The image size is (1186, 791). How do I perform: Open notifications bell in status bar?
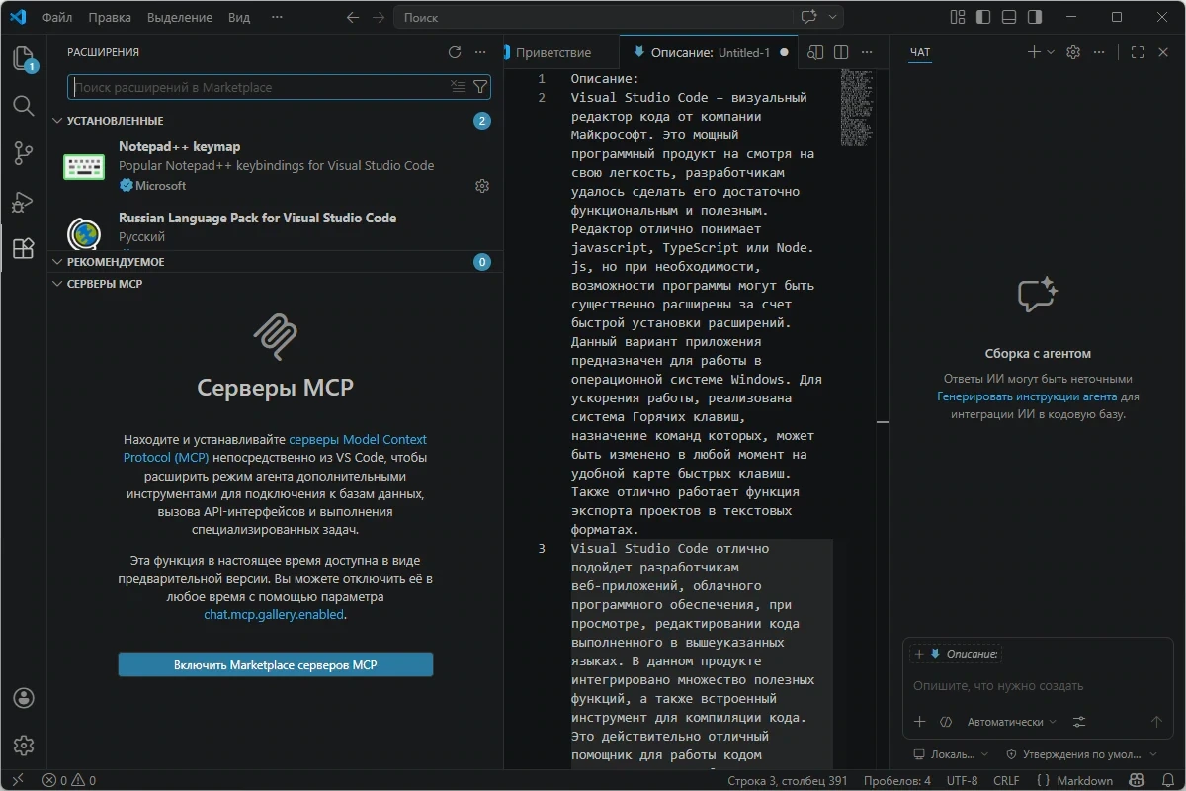(1166, 781)
